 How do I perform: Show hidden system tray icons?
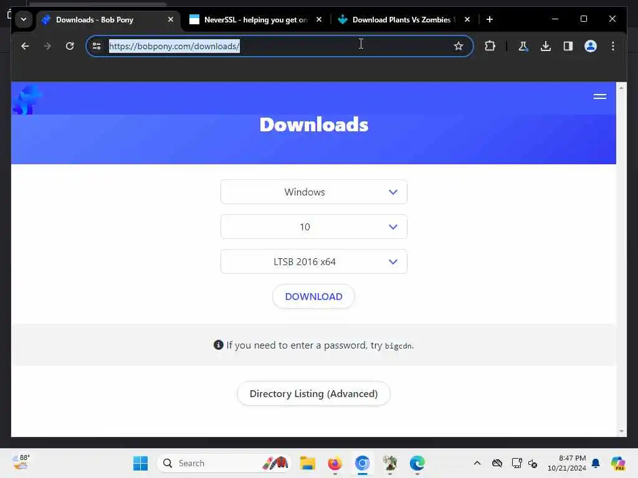[x=477, y=463]
